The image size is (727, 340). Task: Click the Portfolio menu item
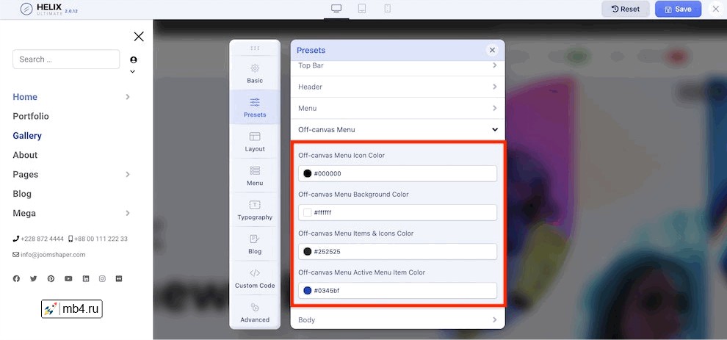[31, 116]
